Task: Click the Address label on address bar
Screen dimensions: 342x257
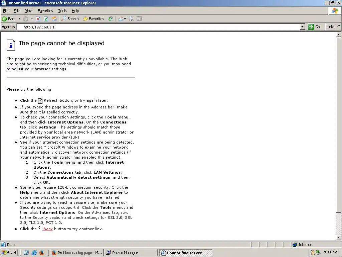Action: (8, 27)
